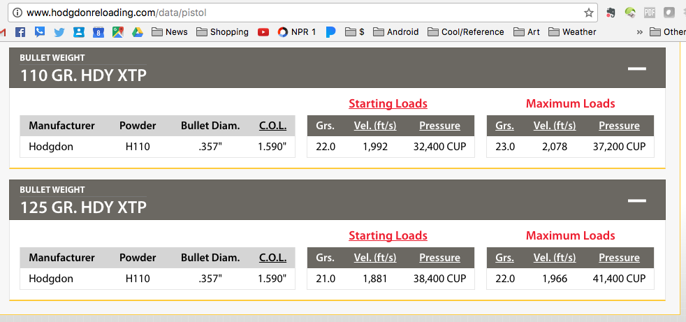Open the Pandora bookmark icon

tap(330, 32)
